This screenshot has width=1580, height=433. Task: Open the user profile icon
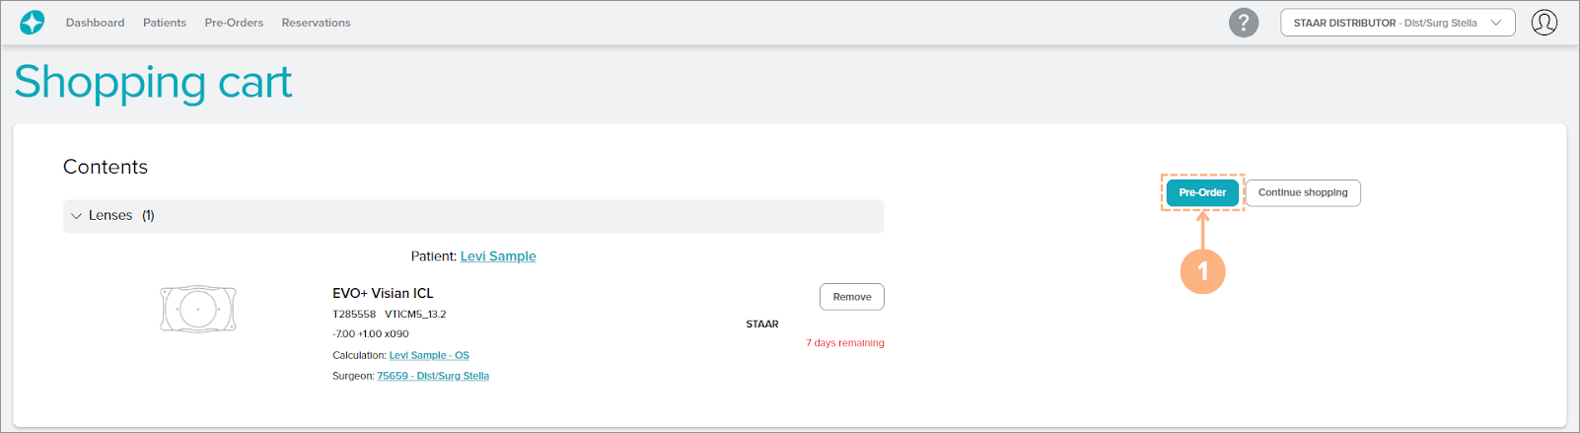point(1544,23)
